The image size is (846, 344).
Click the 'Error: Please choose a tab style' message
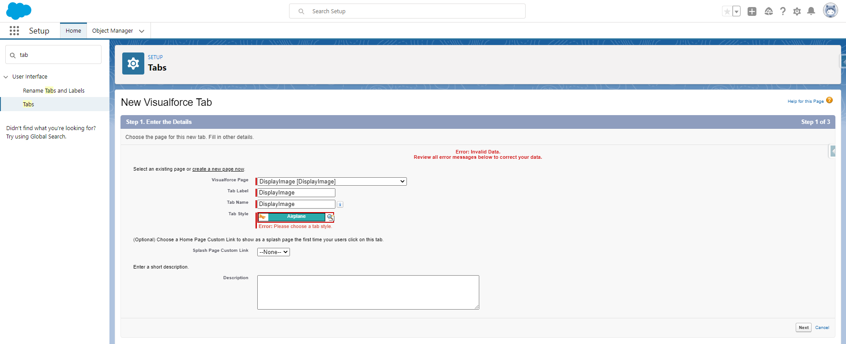click(x=295, y=227)
